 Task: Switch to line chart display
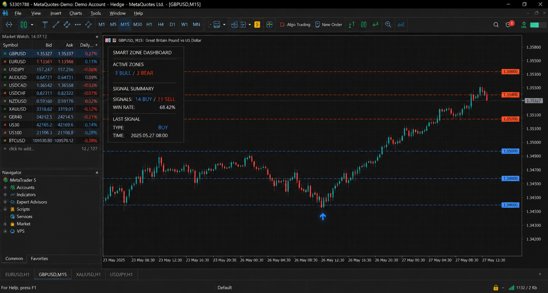coord(375,25)
